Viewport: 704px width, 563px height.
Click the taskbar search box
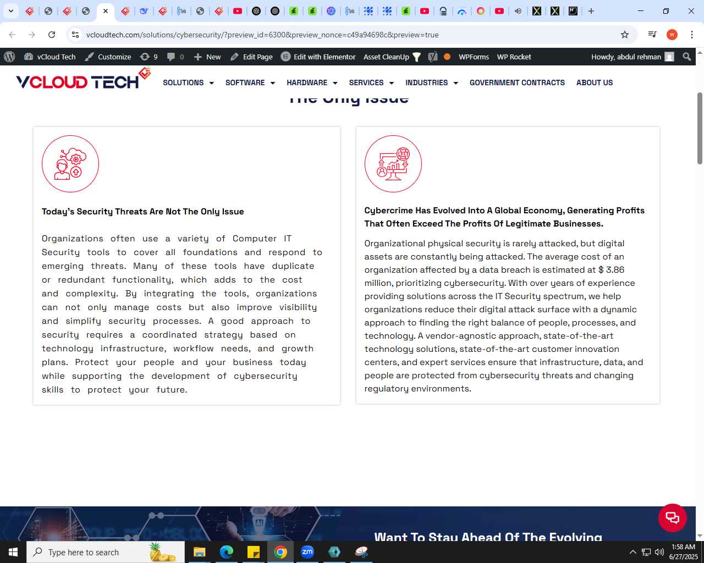point(106,552)
